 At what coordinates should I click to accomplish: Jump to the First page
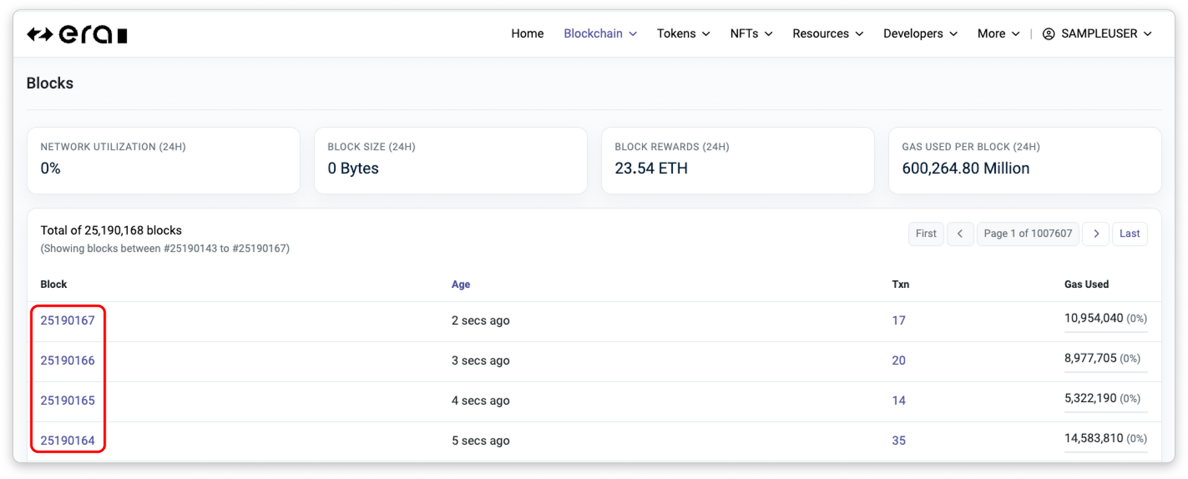[x=925, y=234]
